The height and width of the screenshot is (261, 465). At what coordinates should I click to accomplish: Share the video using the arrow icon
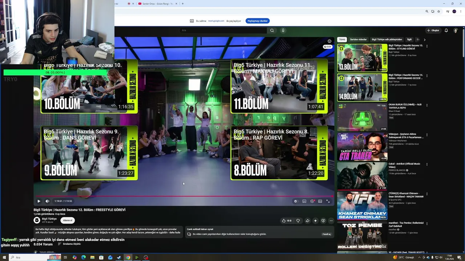pos(307,220)
